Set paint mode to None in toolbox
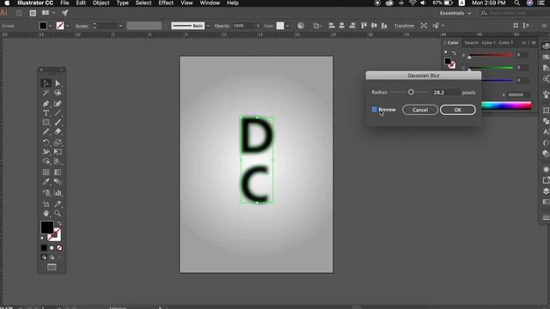This screenshot has height=309, width=550. coord(59,248)
